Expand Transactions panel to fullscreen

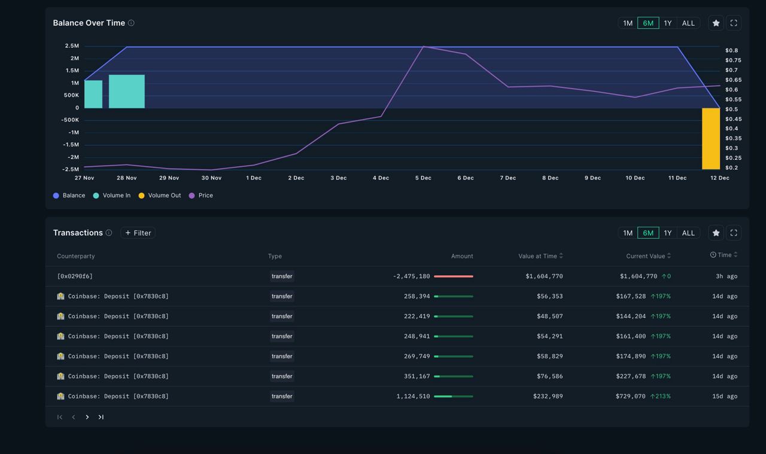coord(734,233)
